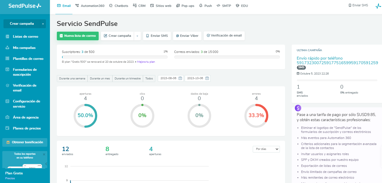Image resolution: width=382 pixels, height=183 pixels.
Task: Click the Crear campaña sidebar button
Action: [x=22, y=24]
